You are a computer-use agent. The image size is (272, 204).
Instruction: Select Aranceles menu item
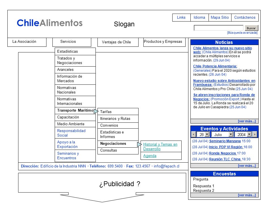click(75, 70)
